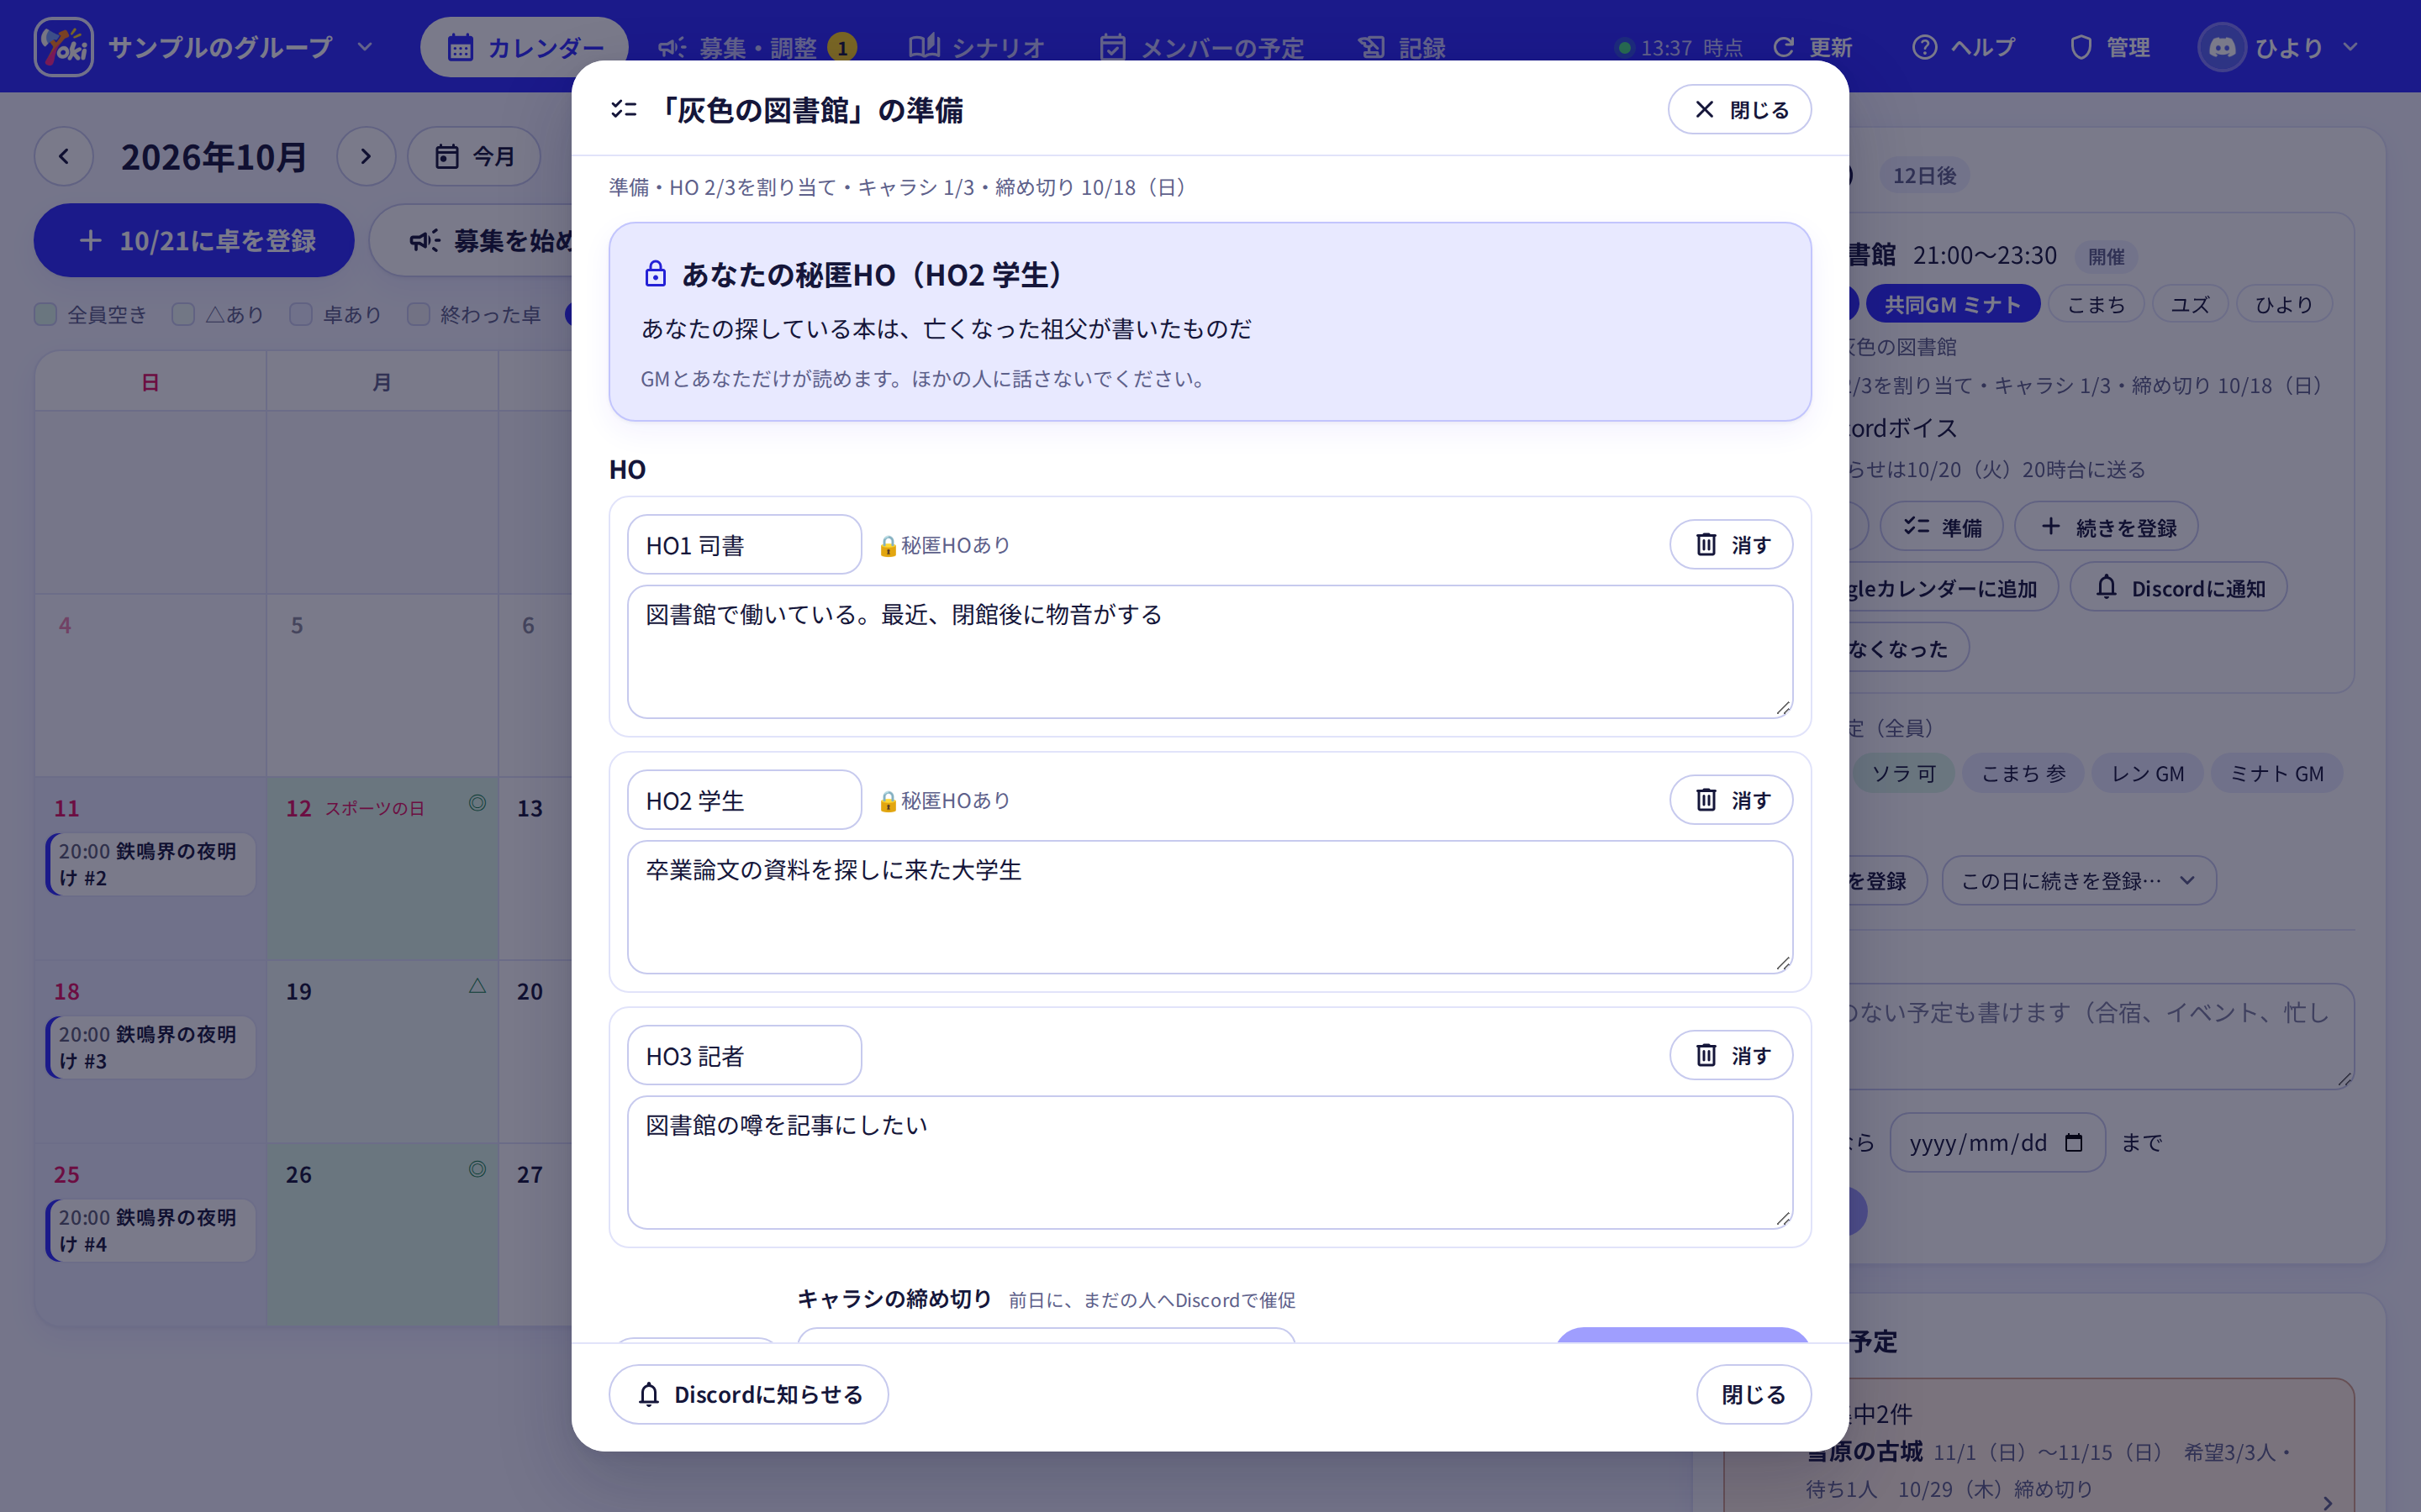The image size is (2421, 1512).
Task: Click the bottom 閉じる button
Action: [x=1753, y=1394]
